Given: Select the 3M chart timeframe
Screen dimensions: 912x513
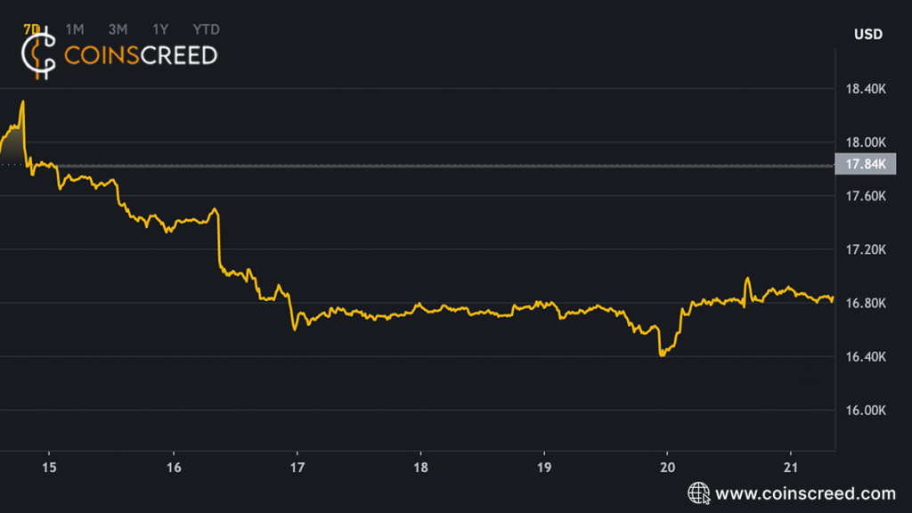Looking at the screenshot, I should pos(117,28).
